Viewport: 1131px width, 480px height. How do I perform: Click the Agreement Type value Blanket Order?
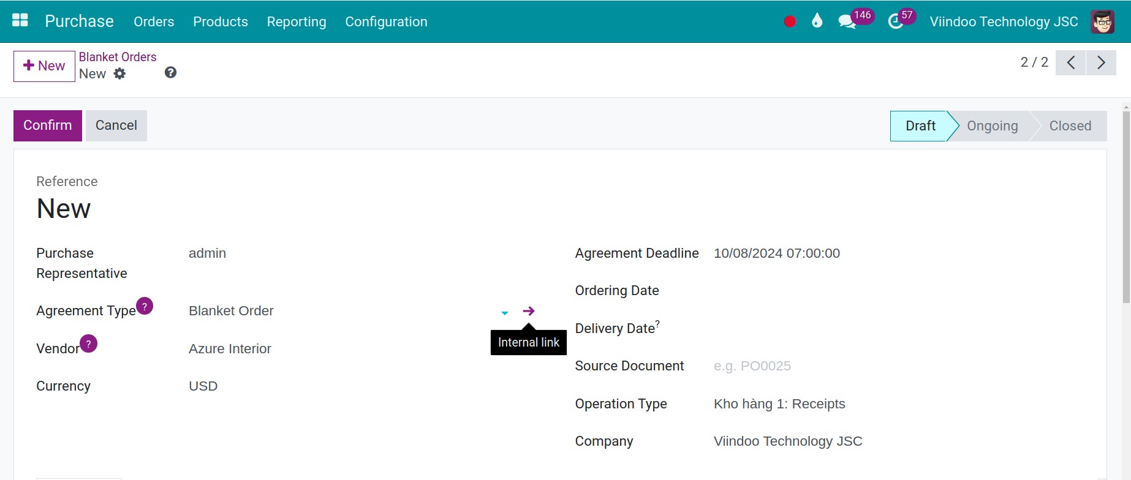pyautogui.click(x=231, y=310)
